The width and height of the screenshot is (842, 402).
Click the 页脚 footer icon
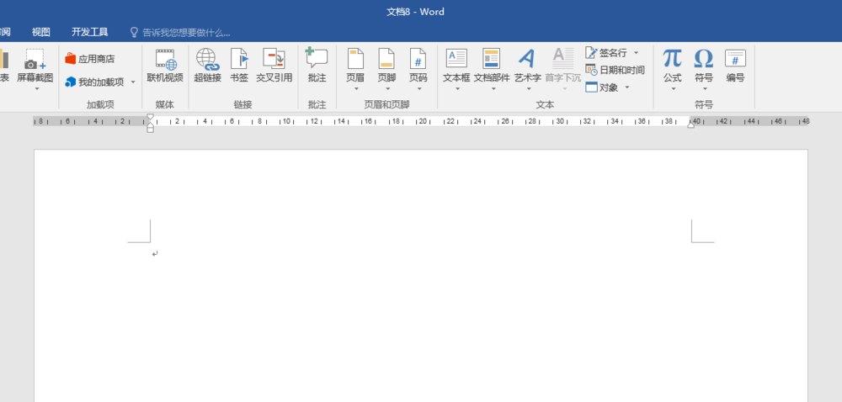click(386, 58)
